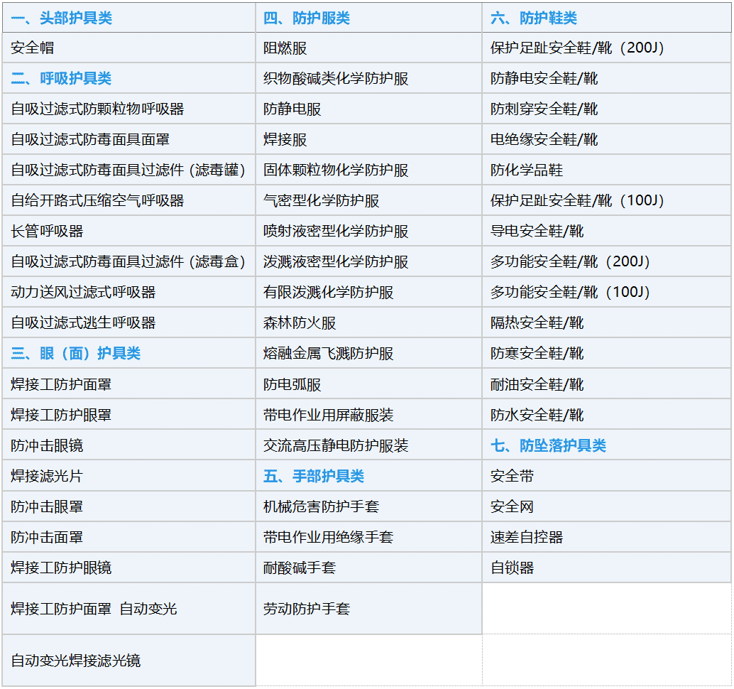The height and width of the screenshot is (689, 734).
Task: Select 焊接工防护面罩 自动变光 cell
Action: click(128, 609)
